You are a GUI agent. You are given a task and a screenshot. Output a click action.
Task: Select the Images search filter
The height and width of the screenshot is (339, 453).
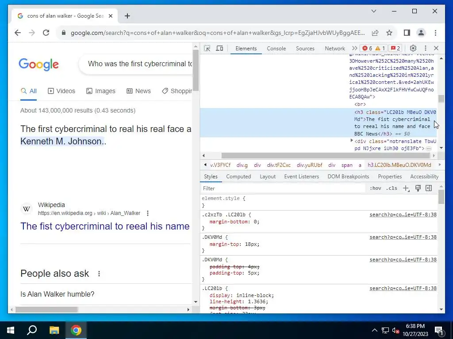point(101,91)
